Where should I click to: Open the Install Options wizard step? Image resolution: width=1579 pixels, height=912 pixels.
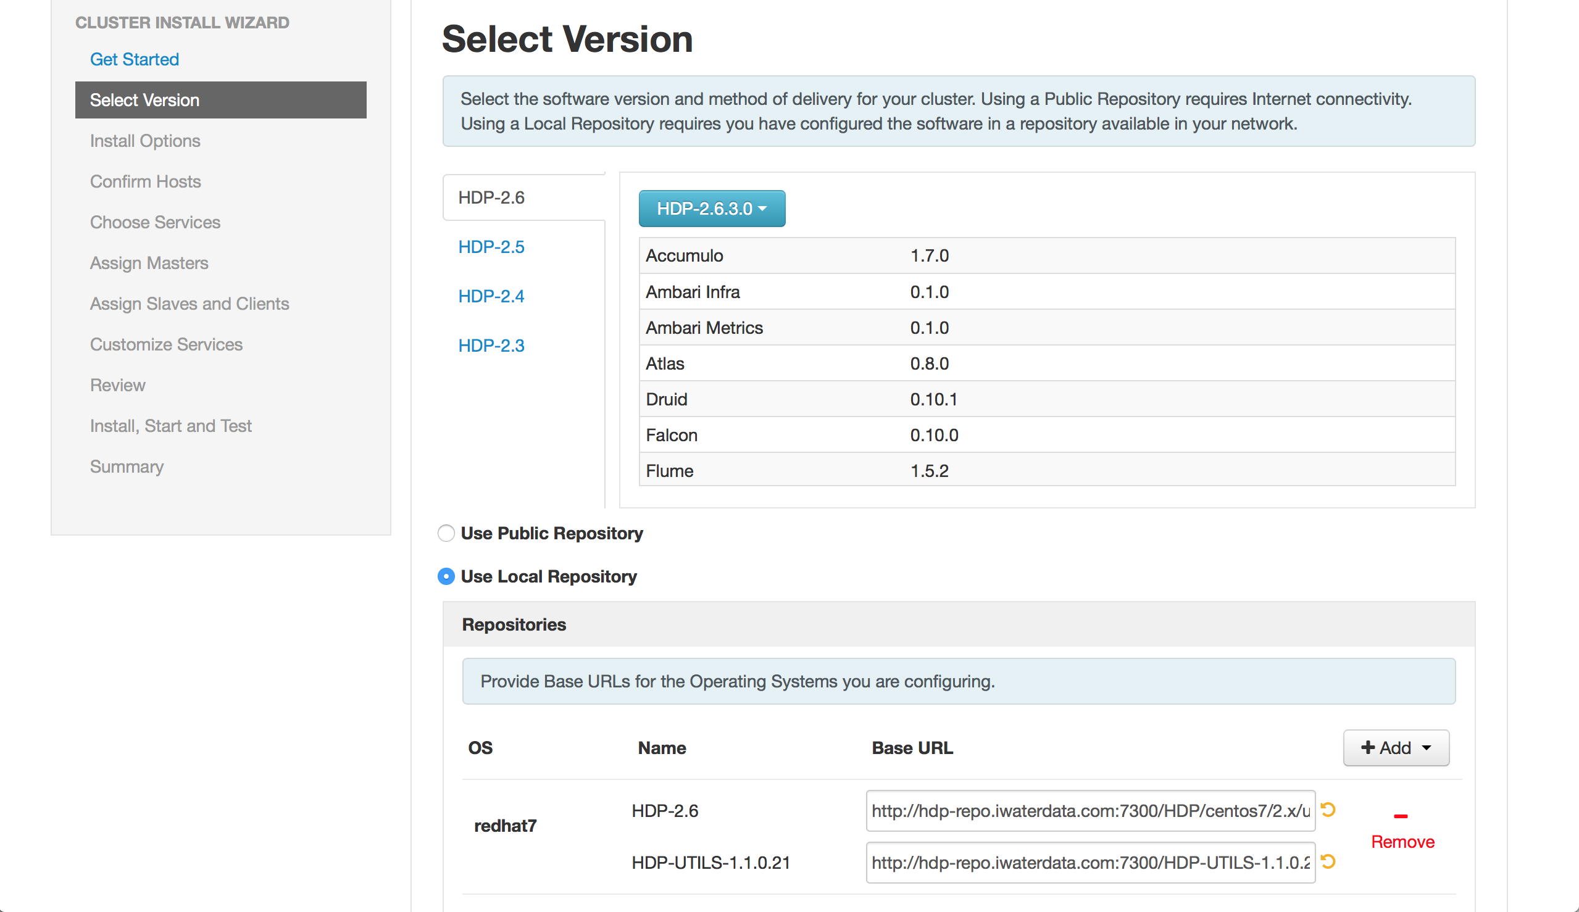click(145, 141)
